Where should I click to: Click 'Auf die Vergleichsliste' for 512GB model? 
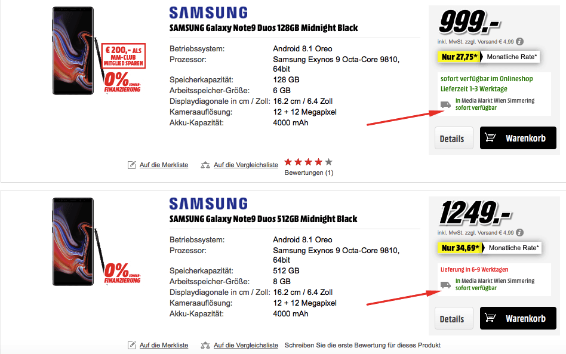(246, 345)
